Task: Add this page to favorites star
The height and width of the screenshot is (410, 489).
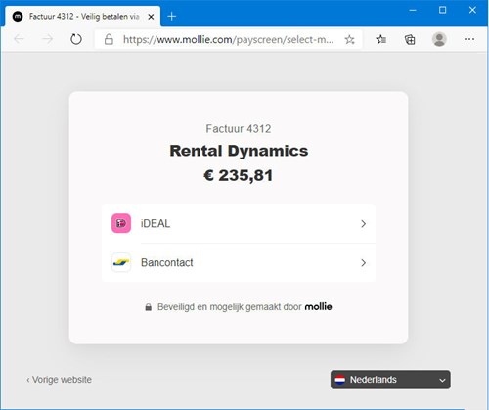Action: pos(349,40)
